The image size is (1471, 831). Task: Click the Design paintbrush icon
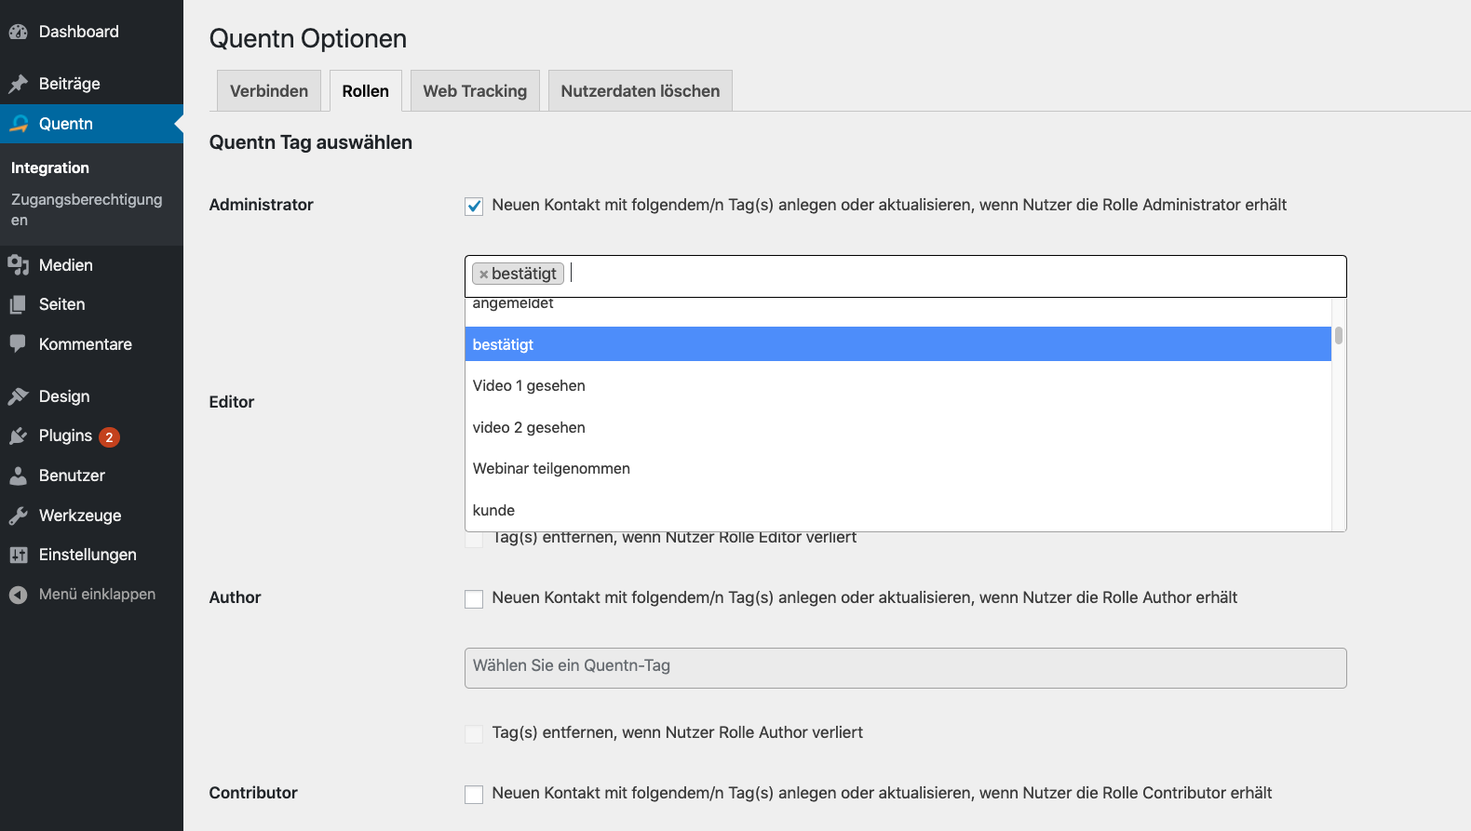18,396
